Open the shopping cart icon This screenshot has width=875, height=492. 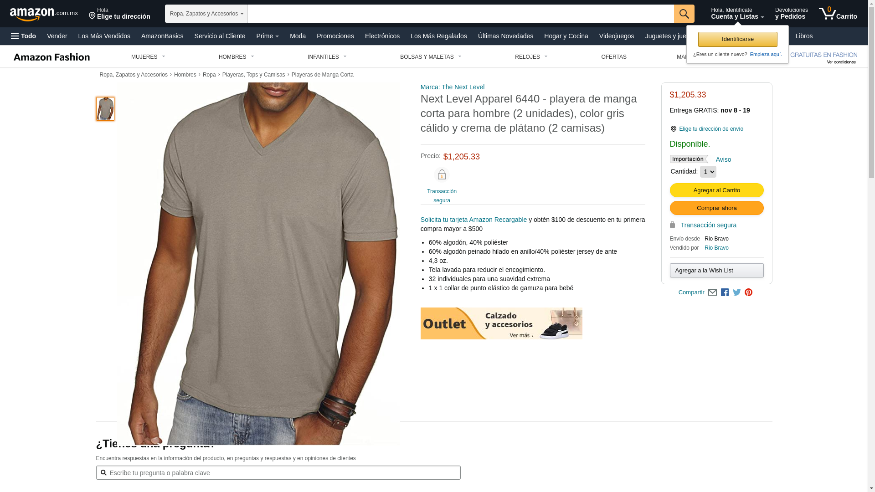838,13
